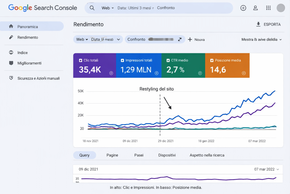The width and height of the screenshot is (290, 194).
Task: Click the Clic totali value 35,4K
Action: 90,70
